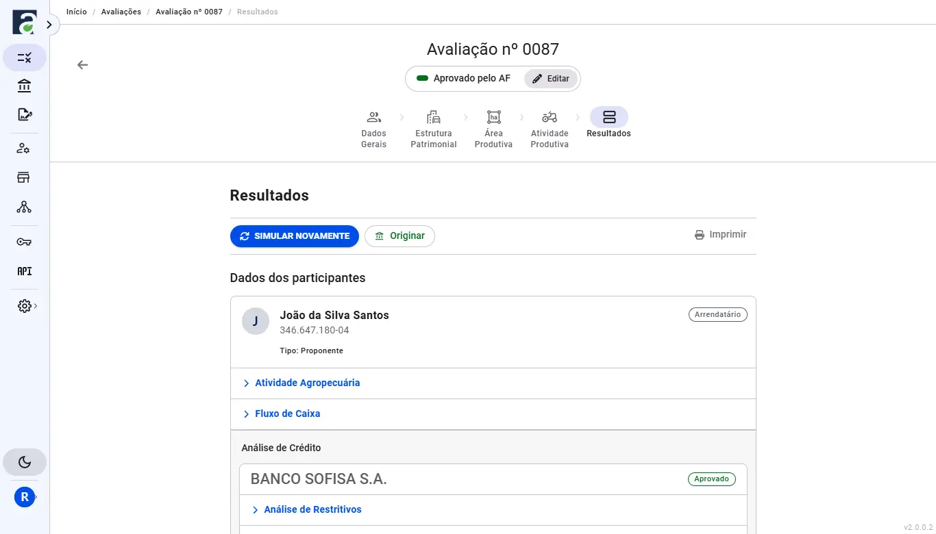Open the hierarchy/network icon in sidebar
This screenshot has height=534, width=936.
(25, 207)
